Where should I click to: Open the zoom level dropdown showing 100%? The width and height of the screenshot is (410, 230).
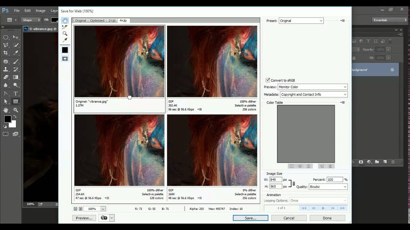103,209
